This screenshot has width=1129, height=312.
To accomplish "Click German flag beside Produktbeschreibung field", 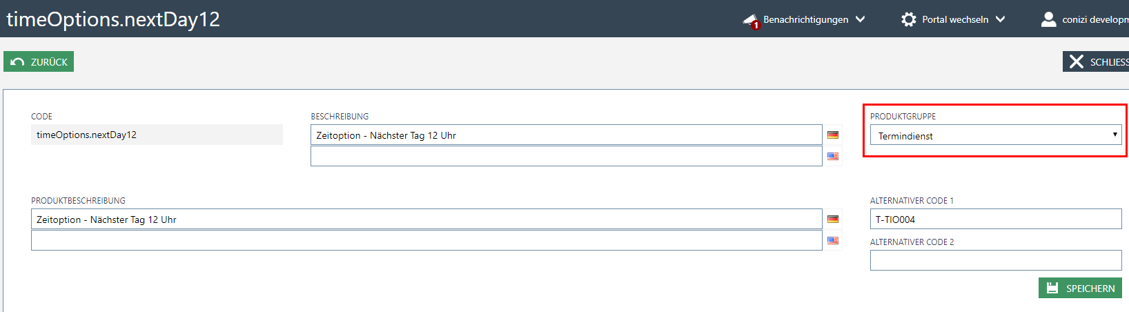I will pyautogui.click(x=833, y=220).
